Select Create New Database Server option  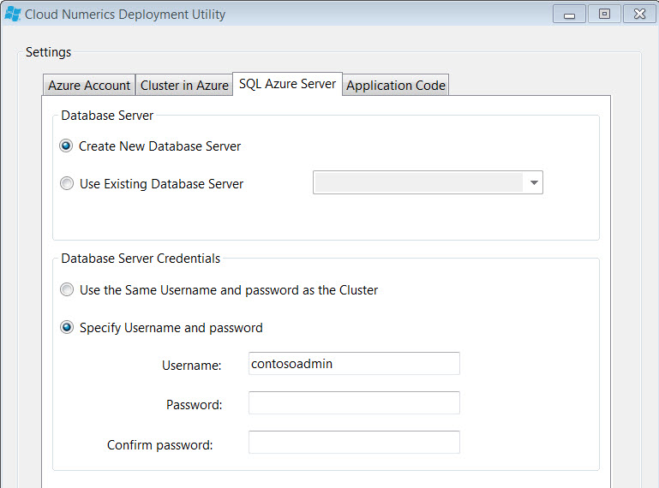(x=66, y=146)
